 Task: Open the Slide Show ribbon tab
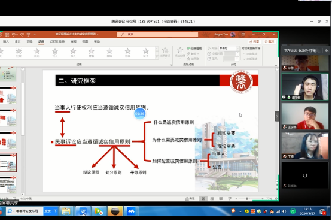click(57, 41)
